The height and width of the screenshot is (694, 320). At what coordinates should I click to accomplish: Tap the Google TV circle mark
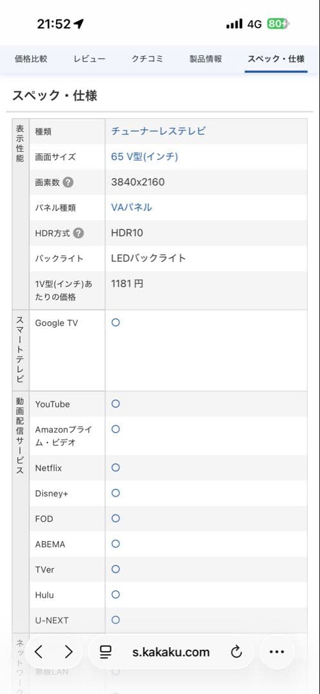point(116,323)
